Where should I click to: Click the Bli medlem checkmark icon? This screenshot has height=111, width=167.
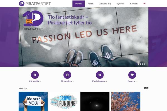(67, 75)
